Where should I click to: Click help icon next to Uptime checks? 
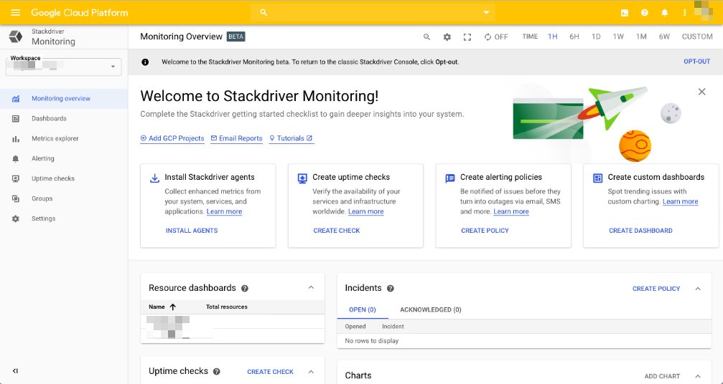coord(217,372)
